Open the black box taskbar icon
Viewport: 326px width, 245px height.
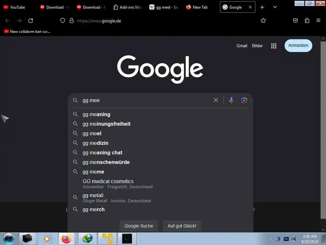pos(27,239)
